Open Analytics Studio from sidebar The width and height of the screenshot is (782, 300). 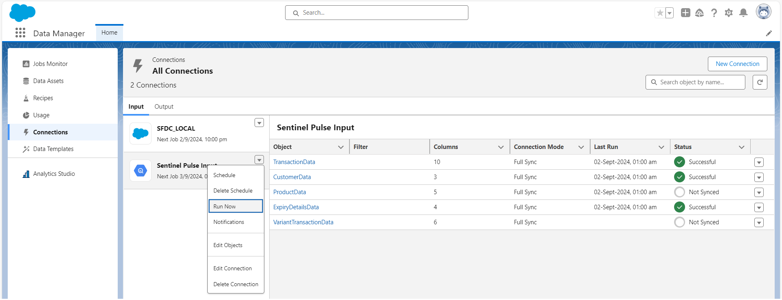pos(54,174)
